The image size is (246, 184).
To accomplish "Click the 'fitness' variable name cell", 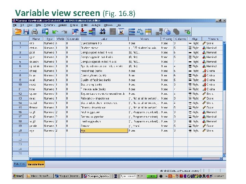I will point(36,108).
